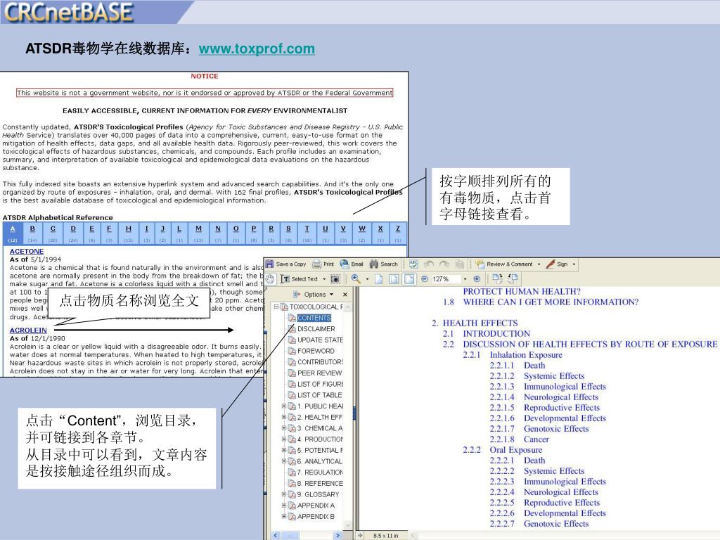720x540 pixels.
Task: Select letter A in alphabetical reference
Action: pos(13,229)
